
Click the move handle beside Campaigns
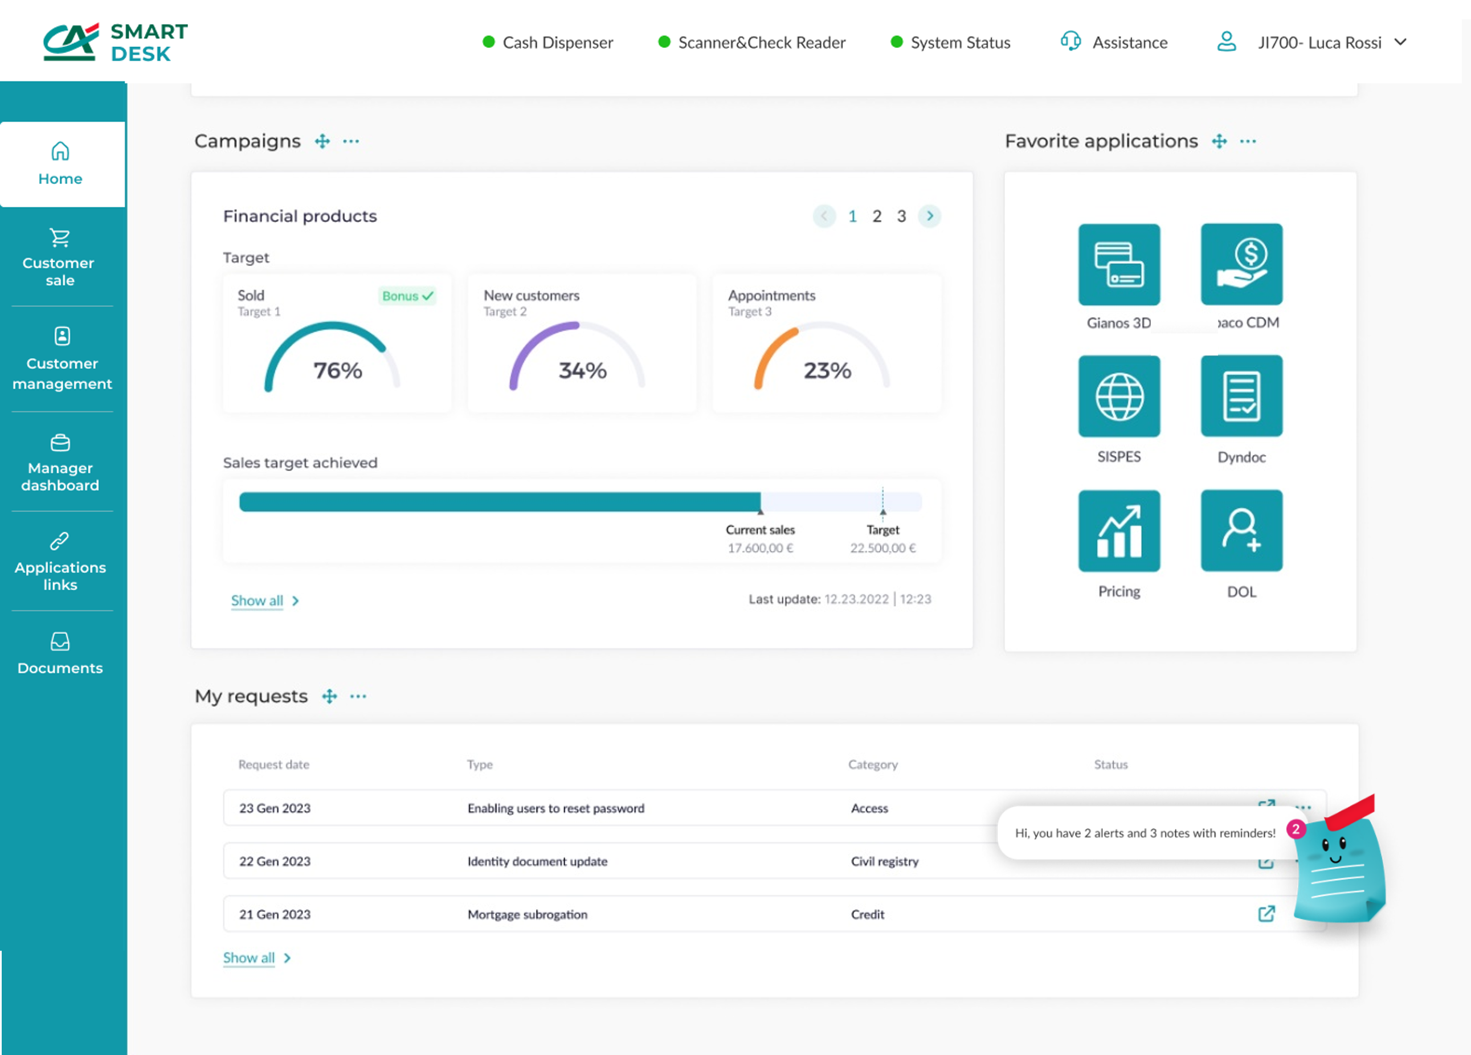(x=322, y=141)
